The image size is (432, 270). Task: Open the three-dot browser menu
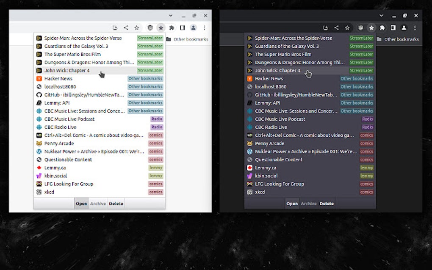tap(204, 27)
